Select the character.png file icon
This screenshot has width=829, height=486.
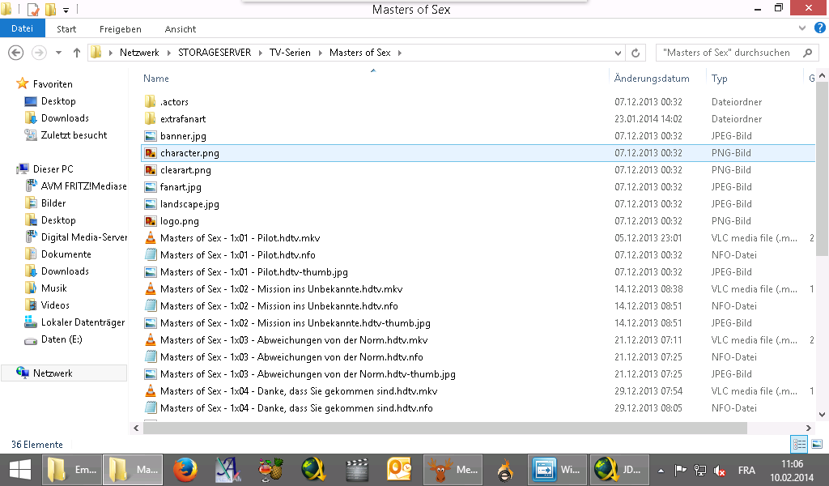coord(150,153)
